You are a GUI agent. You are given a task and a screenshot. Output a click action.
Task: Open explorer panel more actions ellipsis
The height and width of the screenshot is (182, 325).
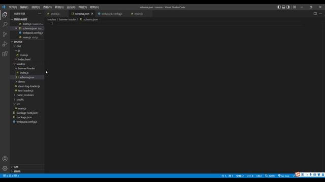click(x=40, y=14)
